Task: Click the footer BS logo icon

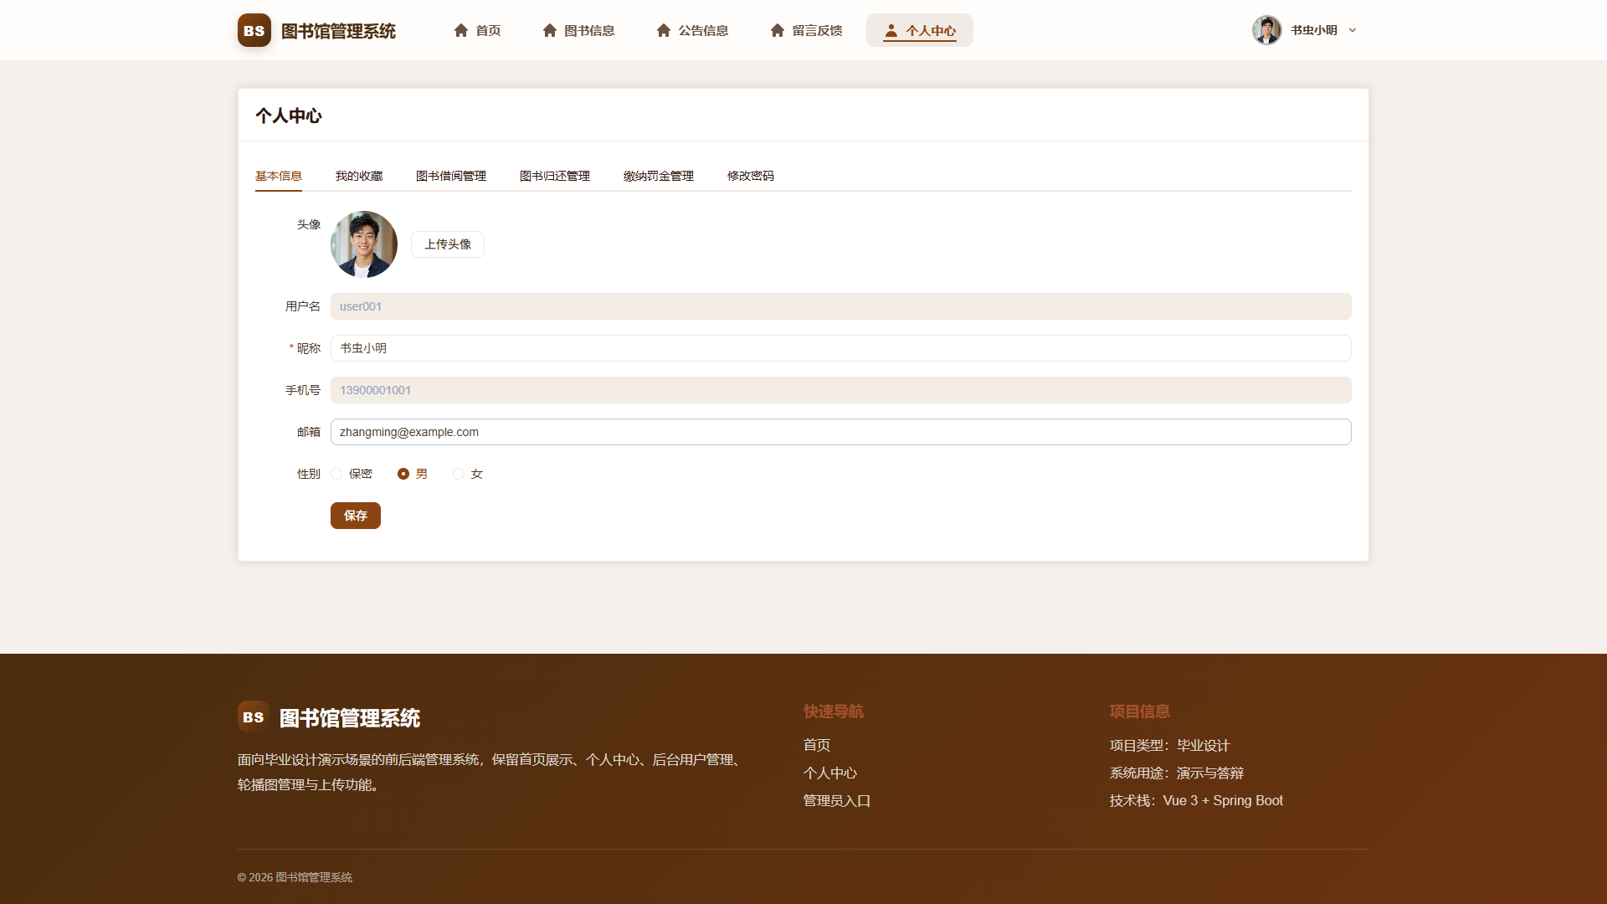Action: tap(254, 717)
